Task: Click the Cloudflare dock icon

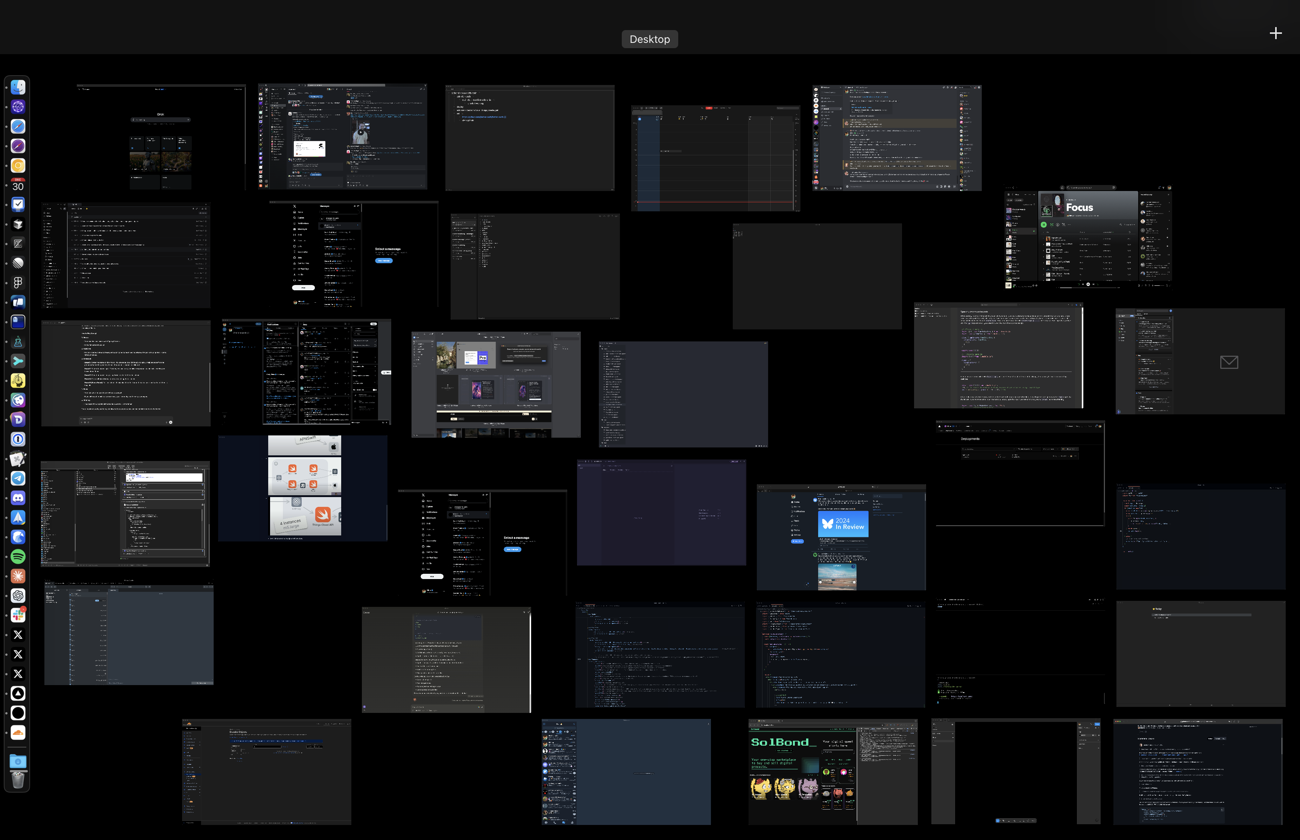Action: [18, 732]
